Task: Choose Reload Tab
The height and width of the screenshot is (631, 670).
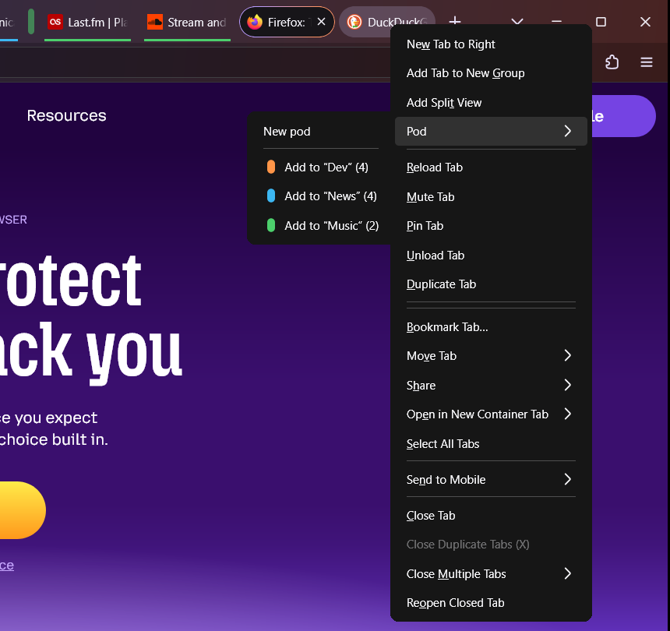Action: click(x=491, y=167)
